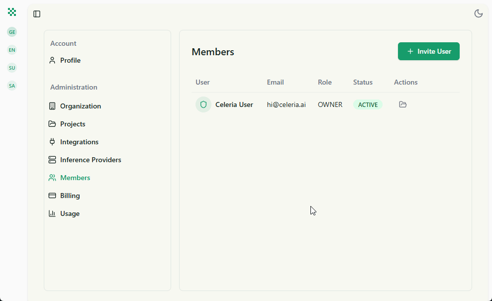The height and width of the screenshot is (301, 492).
Task: Click the folder action icon for Celeria User
Action: [x=403, y=104]
